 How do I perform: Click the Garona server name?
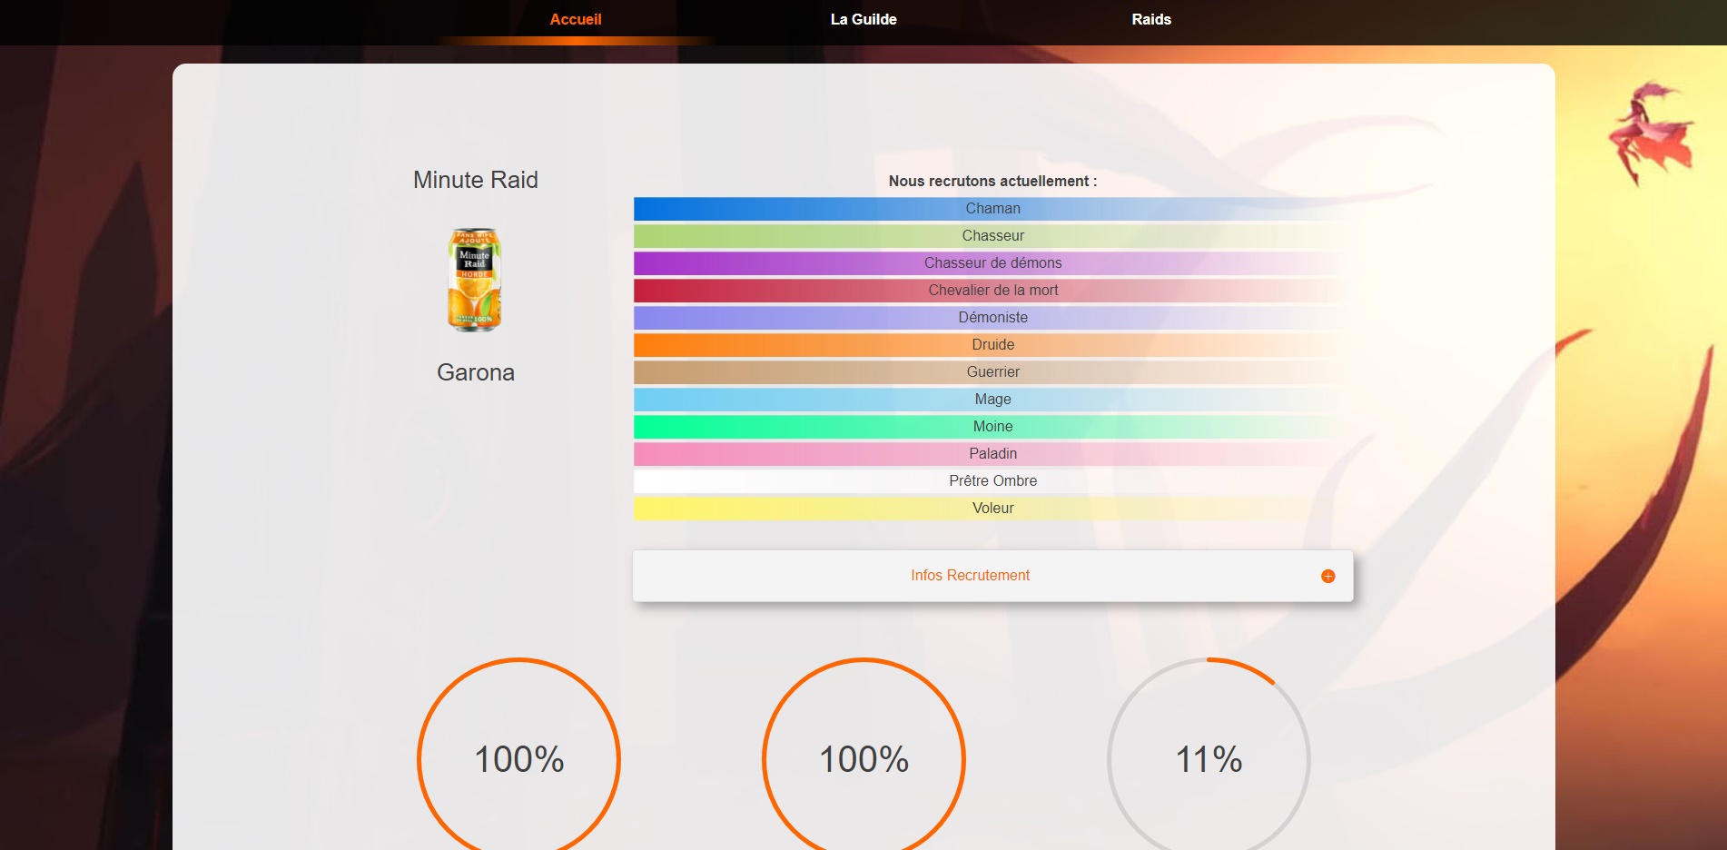tap(476, 372)
